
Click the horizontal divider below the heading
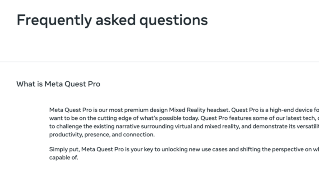point(159,62)
